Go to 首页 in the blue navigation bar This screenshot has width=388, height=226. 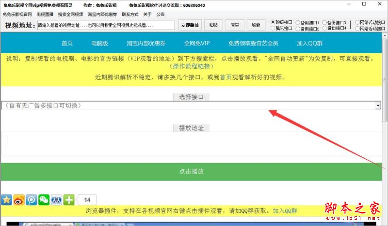coord(67,43)
